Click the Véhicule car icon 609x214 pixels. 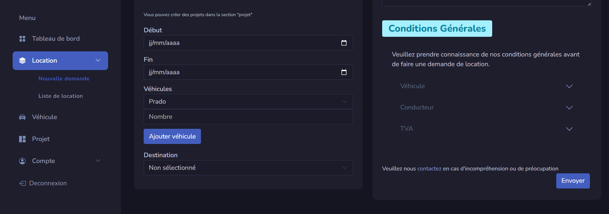pyautogui.click(x=22, y=117)
